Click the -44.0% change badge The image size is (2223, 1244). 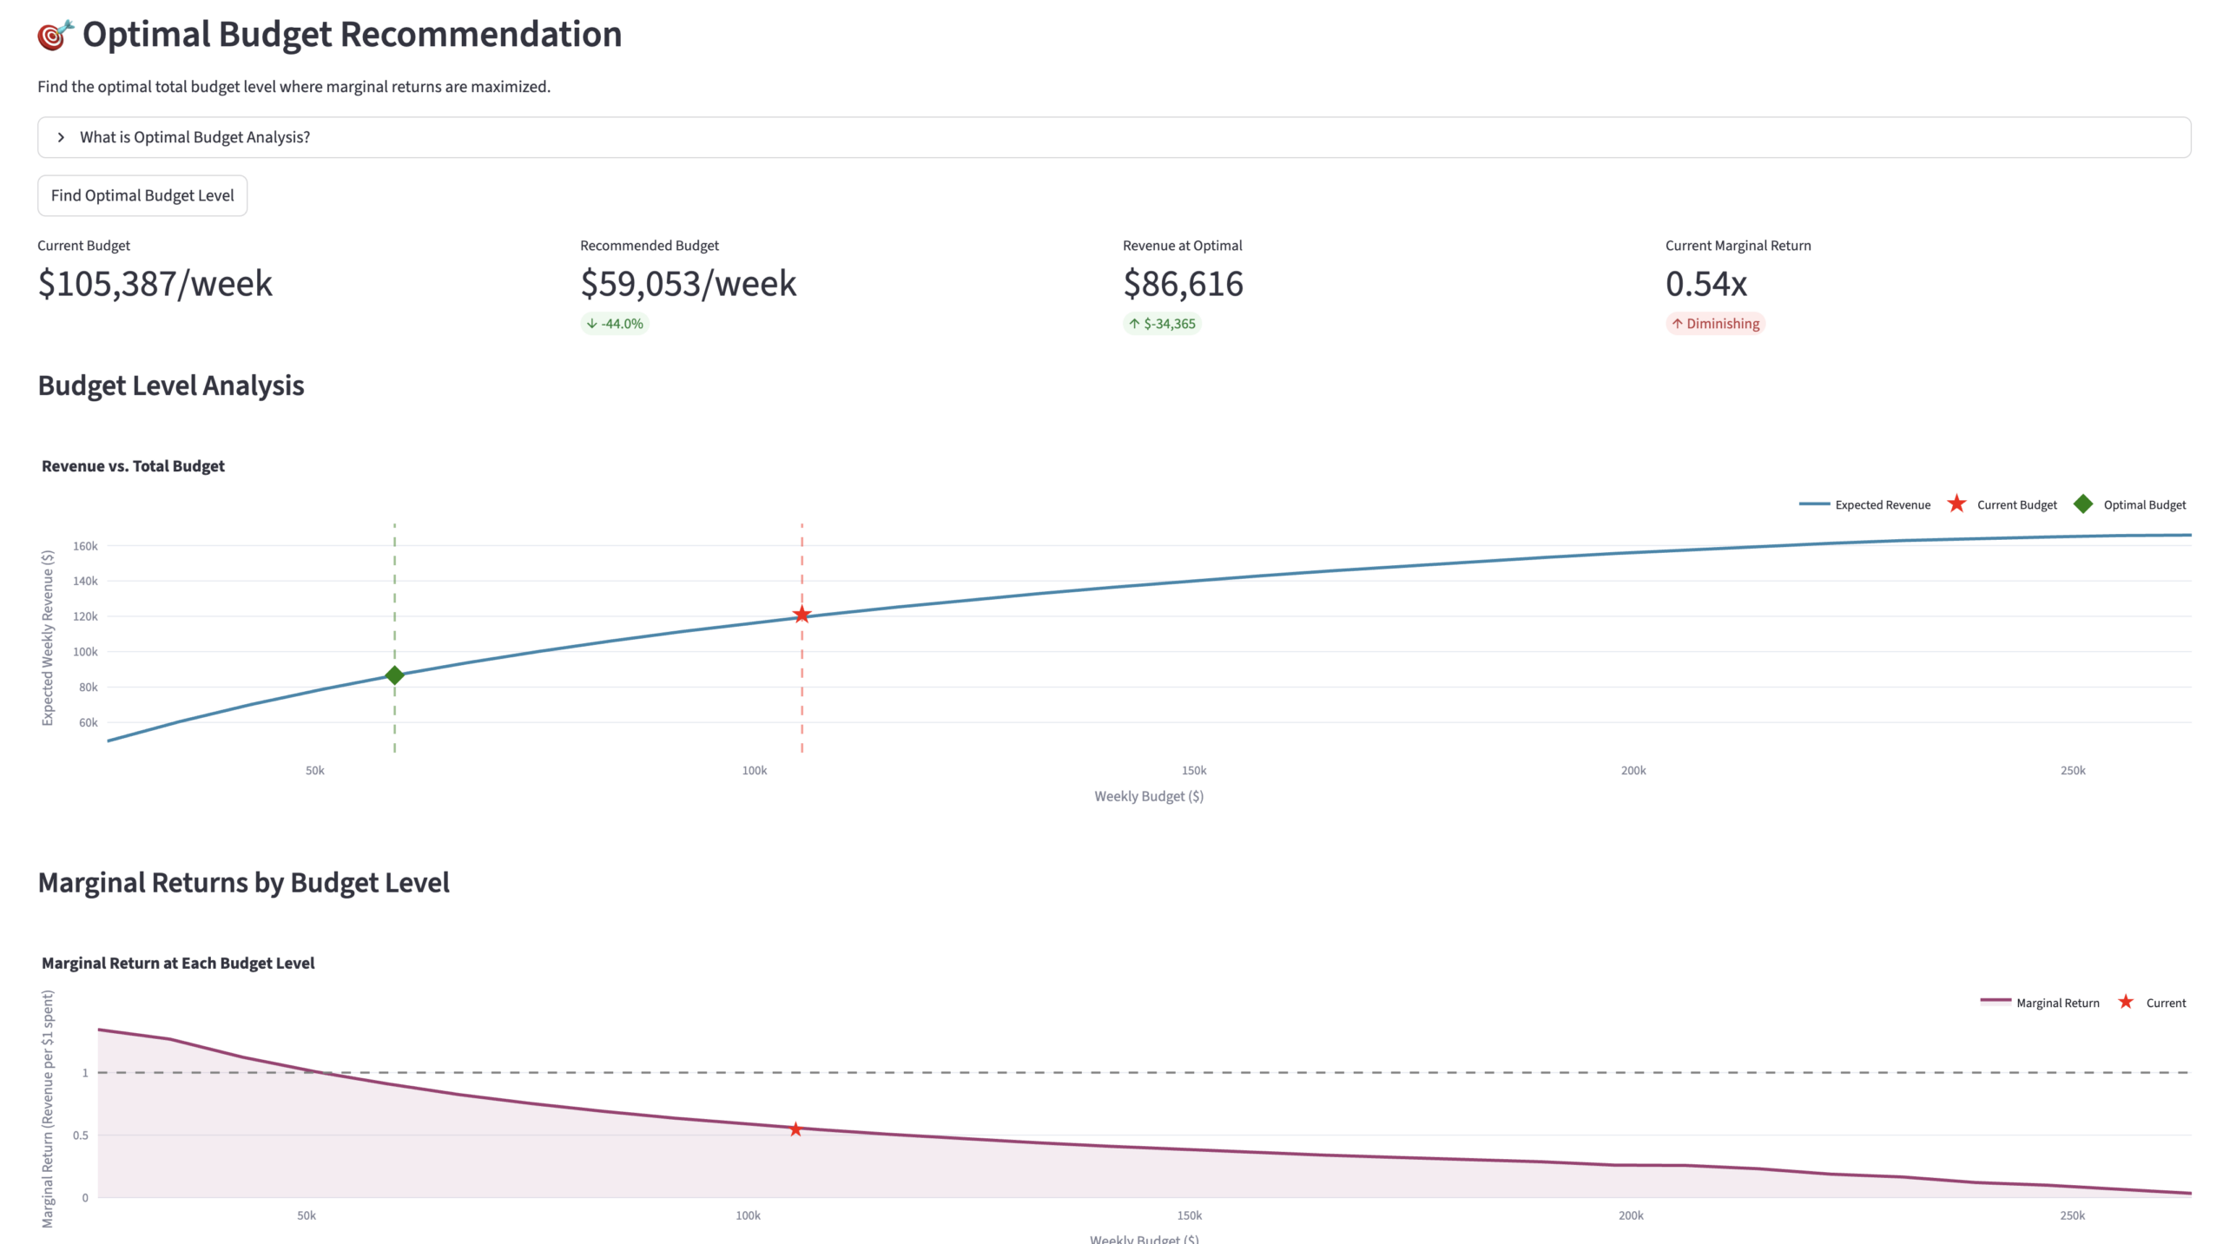(x=614, y=323)
